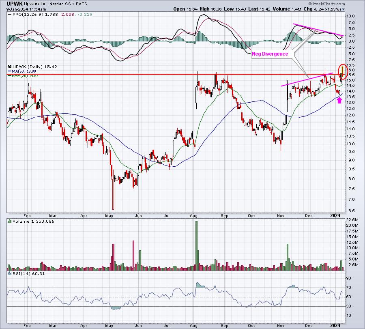Click the magenta up arrow annotation
Screen dimensions: 365x329
[x=339, y=100]
